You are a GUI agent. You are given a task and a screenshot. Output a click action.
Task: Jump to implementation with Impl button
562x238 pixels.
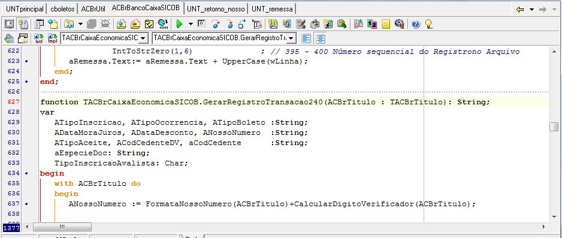coord(53,38)
